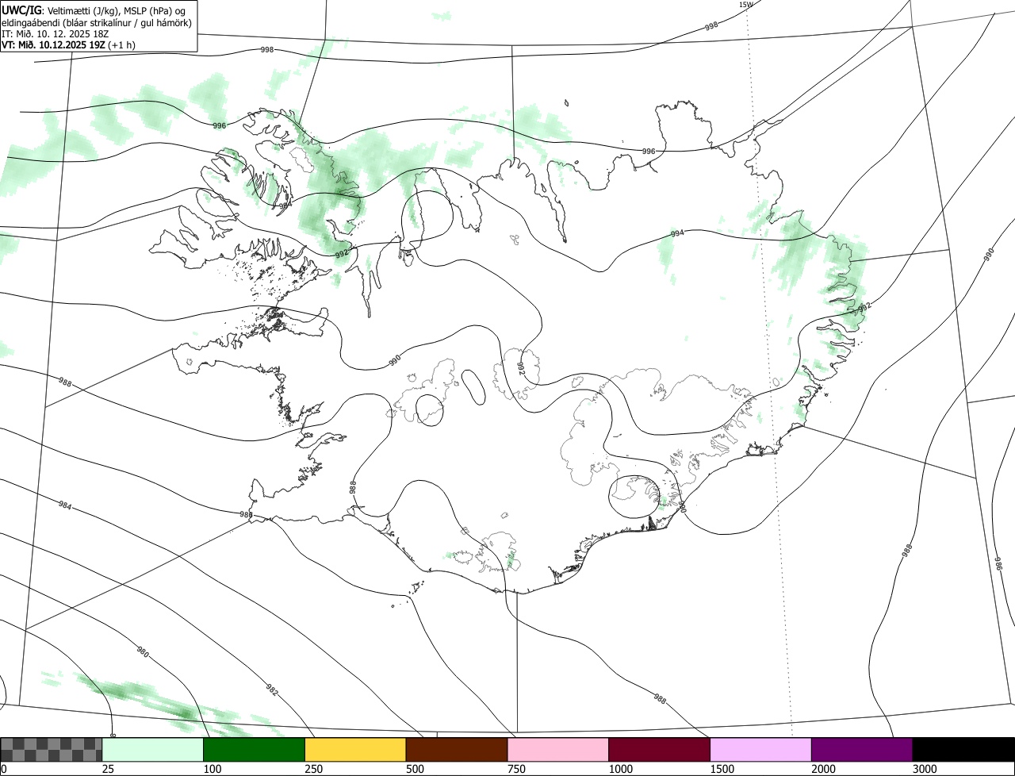The image size is (1015, 776).
Task: Click the checkered 0–25 legend swatch
Action: coord(52,750)
